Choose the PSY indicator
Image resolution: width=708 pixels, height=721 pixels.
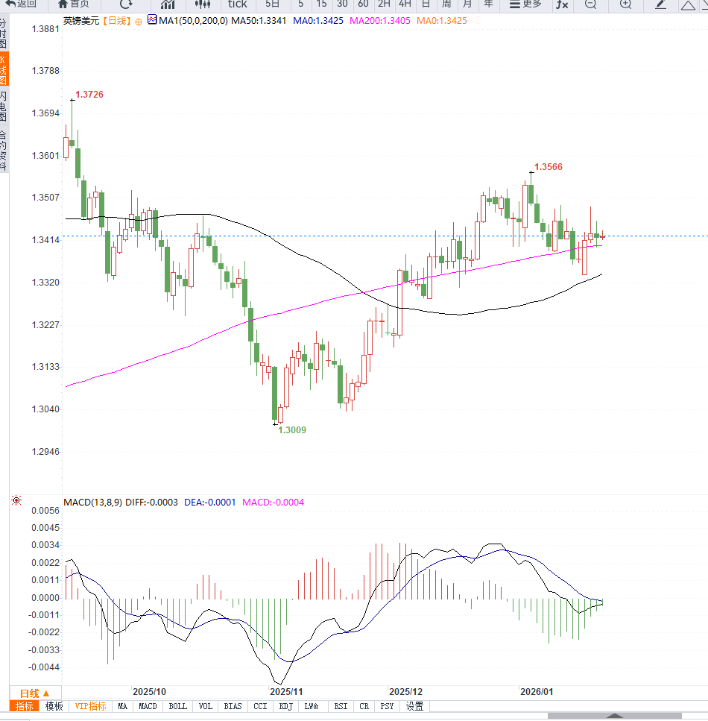tap(387, 706)
